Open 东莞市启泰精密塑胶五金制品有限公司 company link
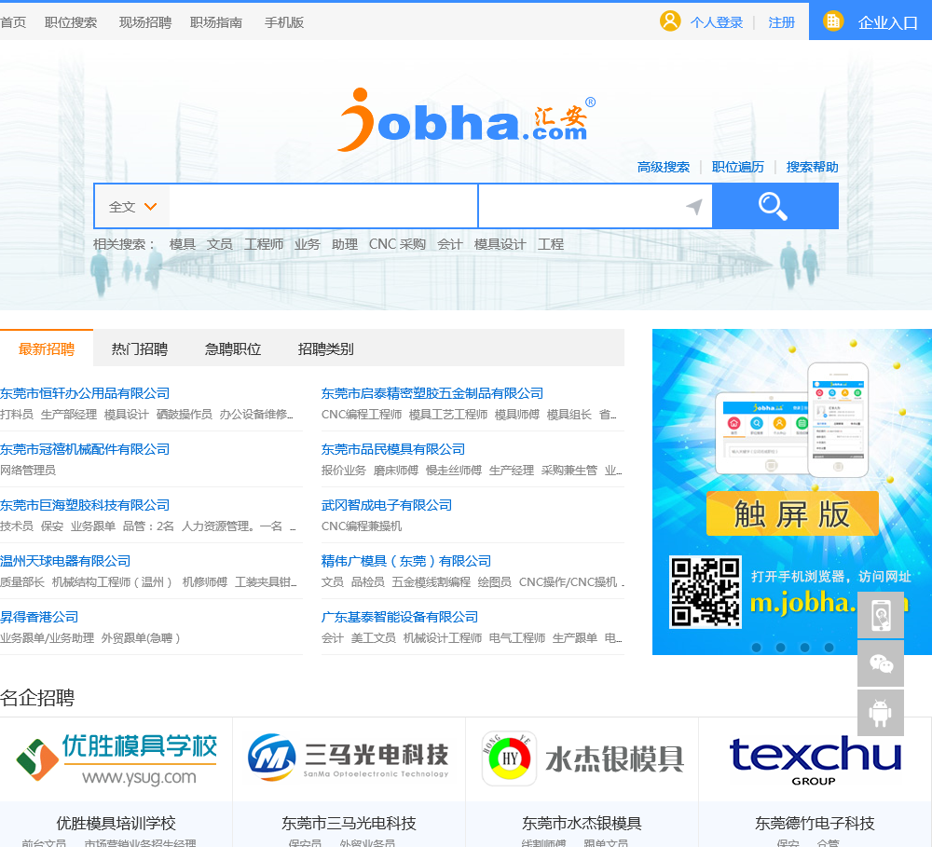Screen dimensions: 932x847 click(432, 393)
